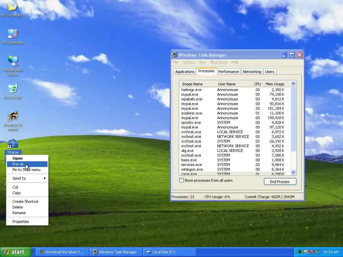Image resolution: width=343 pixels, height=257 pixels.
Task: Open the File menu in Task Manager
Action: (176, 62)
